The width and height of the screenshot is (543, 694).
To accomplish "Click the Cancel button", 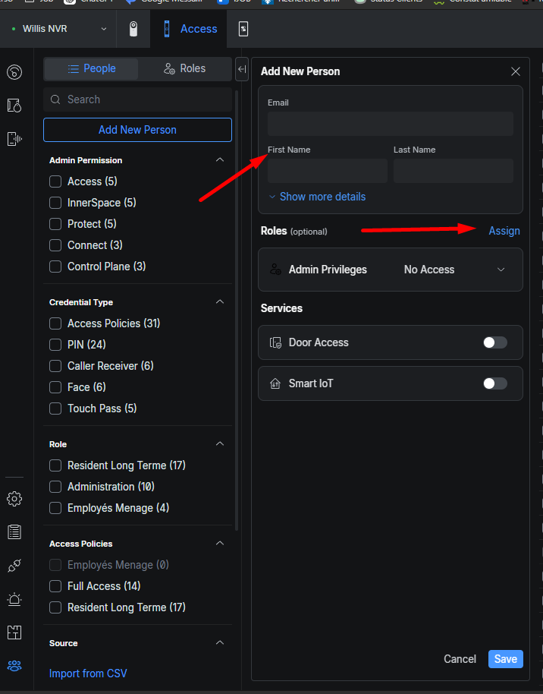I will click(460, 659).
